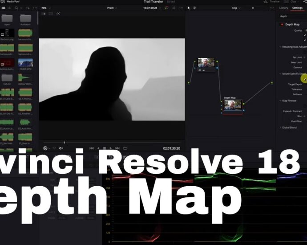Click the stop playback button
This screenshot has height=245, width=307.
coord(105,148)
